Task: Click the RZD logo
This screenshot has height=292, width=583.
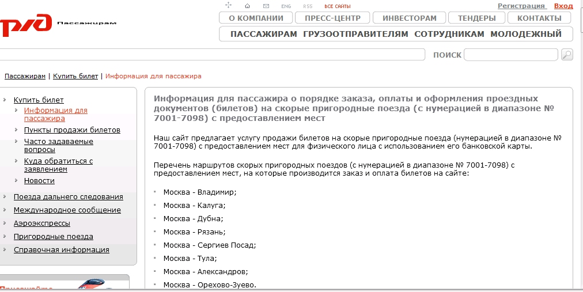Action: [23, 25]
